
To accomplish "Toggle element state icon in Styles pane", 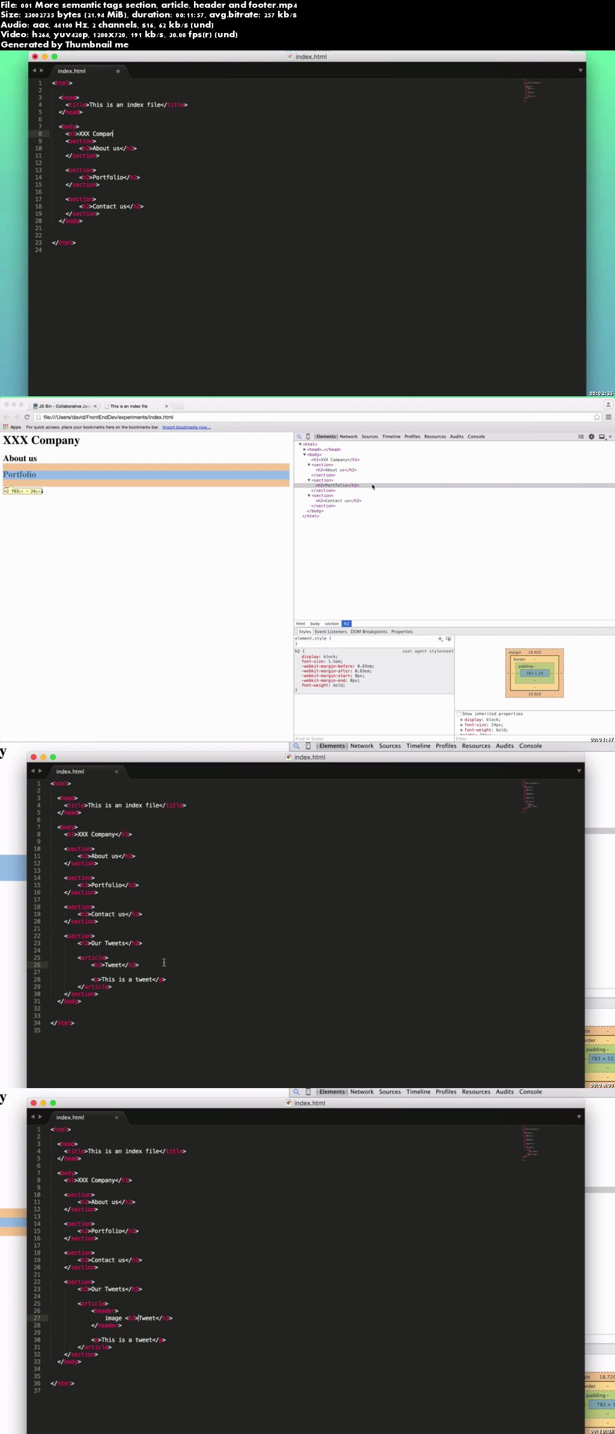I will click(x=449, y=638).
